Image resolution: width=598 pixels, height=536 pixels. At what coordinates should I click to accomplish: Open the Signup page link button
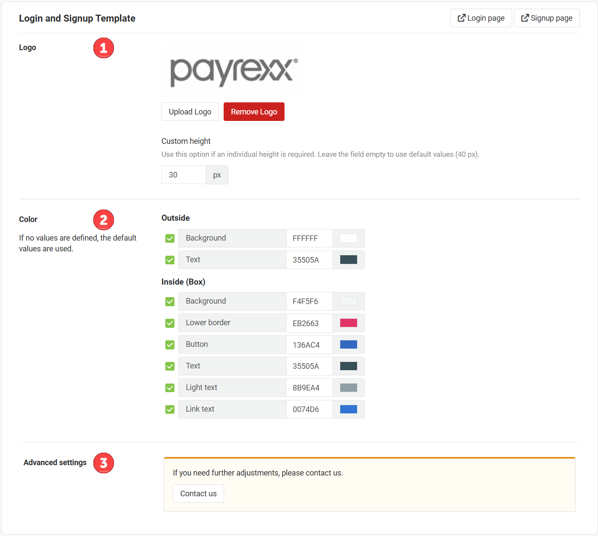tap(547, 18)
